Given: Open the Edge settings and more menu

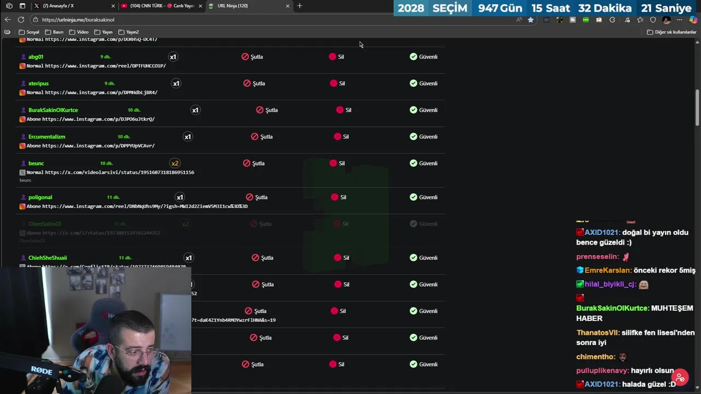Looking at the screenshot, I should pyautogui.click(x=680, y=20).
